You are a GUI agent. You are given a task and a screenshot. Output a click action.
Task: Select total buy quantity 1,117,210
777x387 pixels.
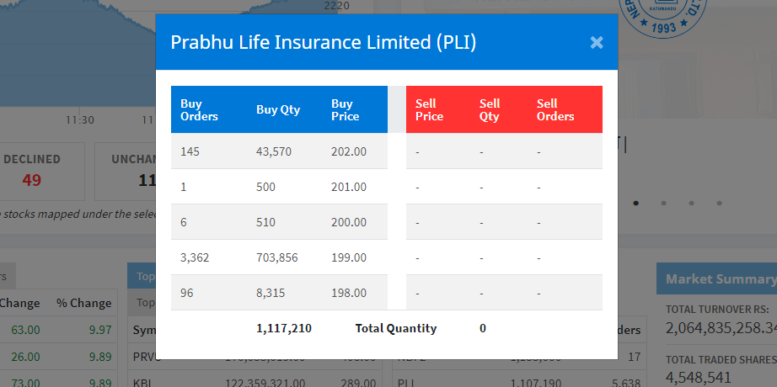(x=284, y=328)
